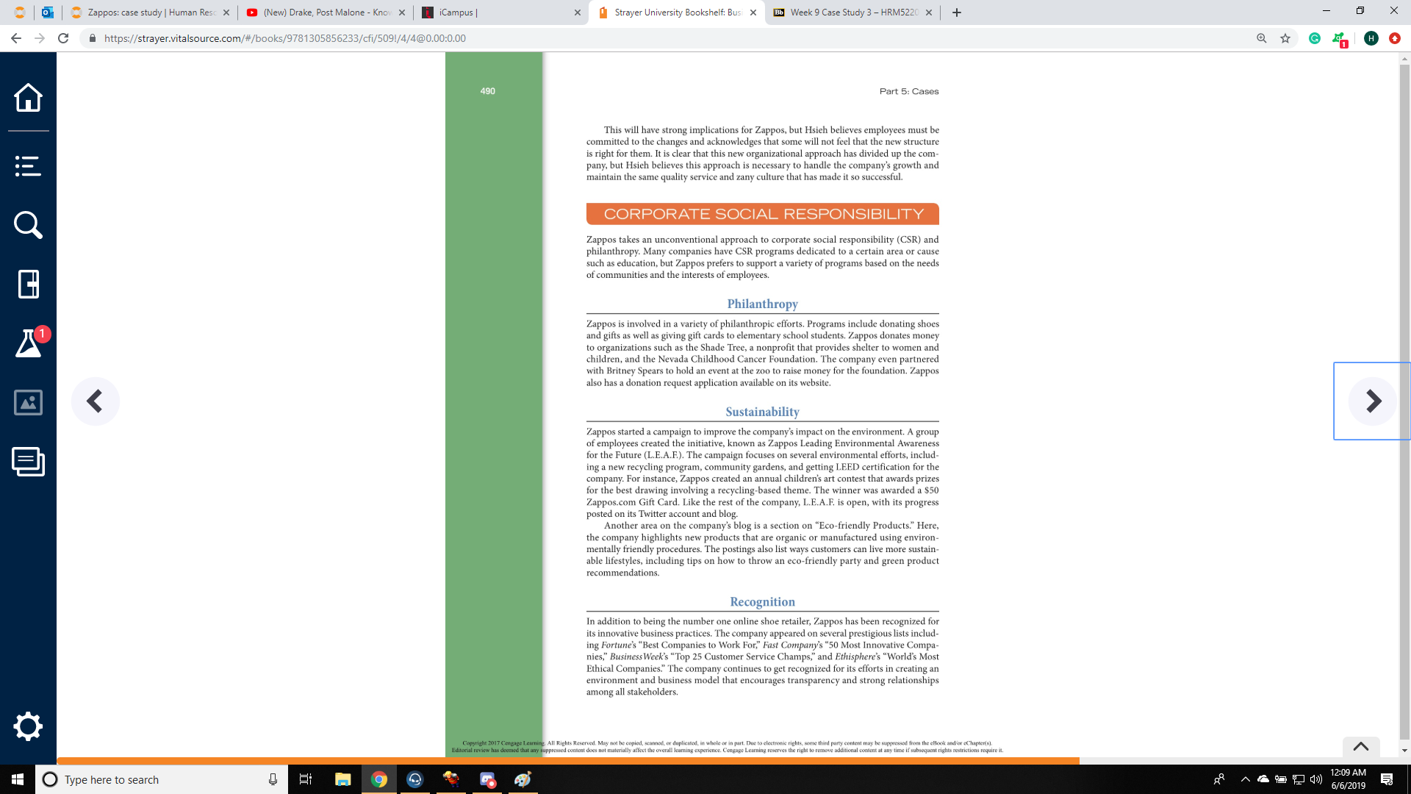Open Task View on the taskbar
The width and height of the screenshot is (1411, 794).
click(306, 779)
